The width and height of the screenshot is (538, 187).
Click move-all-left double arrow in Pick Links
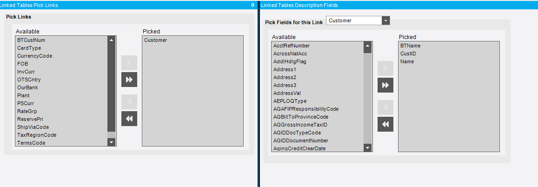[129, 119]
